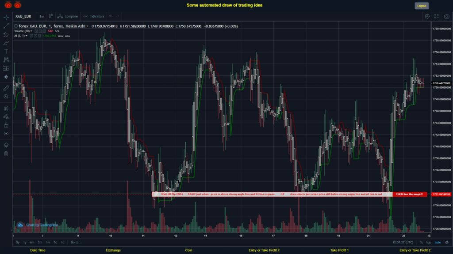Open AI indicator format settings
This screenshot has width=453, height=254.
(x=35, y=36)
